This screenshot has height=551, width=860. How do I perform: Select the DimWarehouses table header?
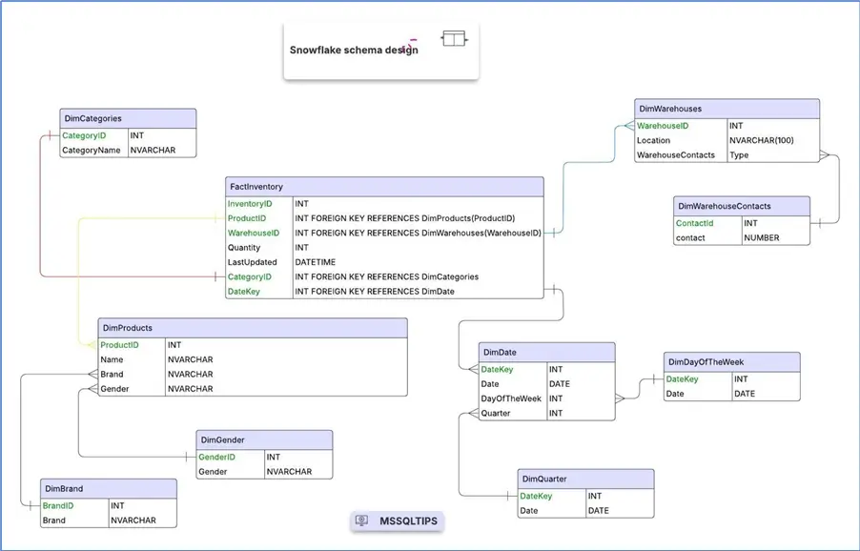point(727,109)
